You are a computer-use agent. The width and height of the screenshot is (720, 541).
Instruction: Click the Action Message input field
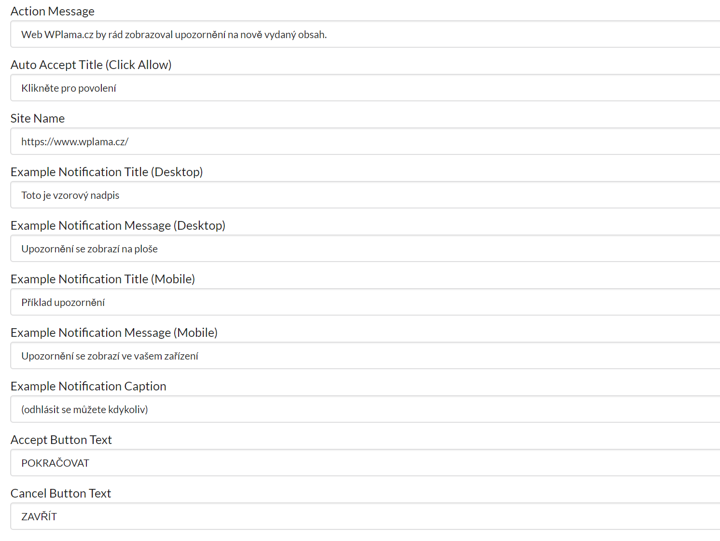[365, 34]
